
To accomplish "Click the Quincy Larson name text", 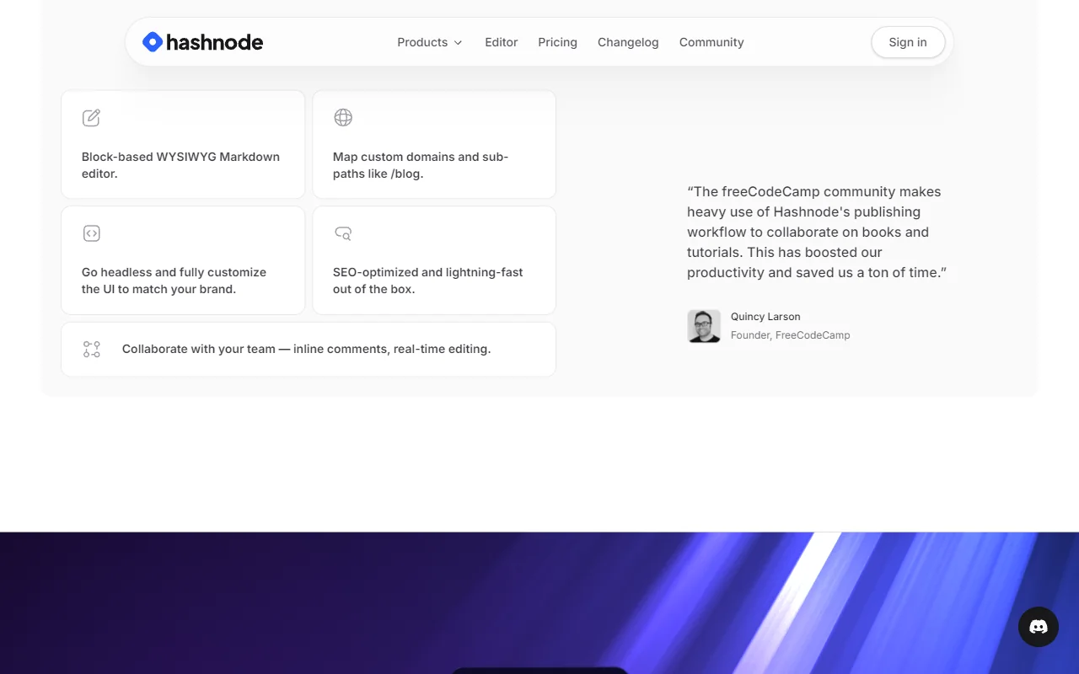I will [x=765, y=317].
